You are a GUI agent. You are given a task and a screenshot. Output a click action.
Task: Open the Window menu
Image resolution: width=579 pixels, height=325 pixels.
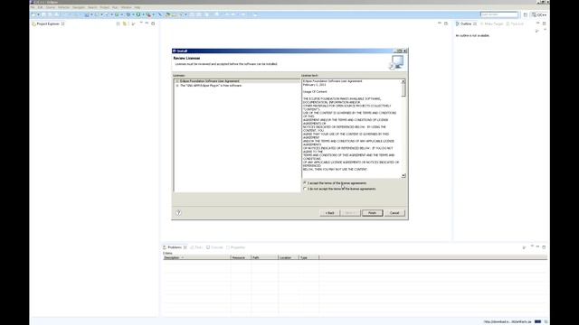click(127, 7)
